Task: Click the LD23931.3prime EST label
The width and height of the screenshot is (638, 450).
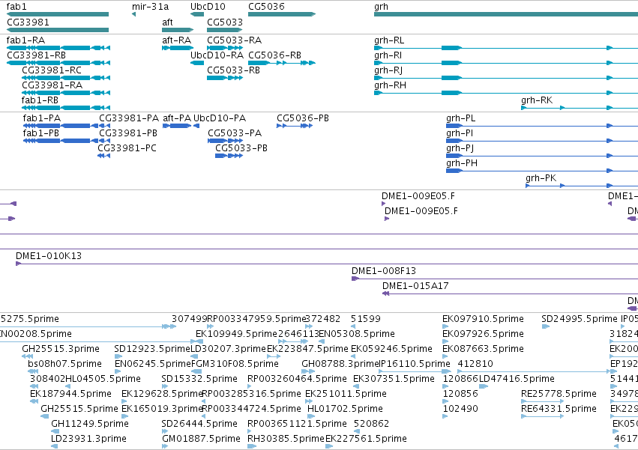Action: pyautogui.click(x=88, y=439)
